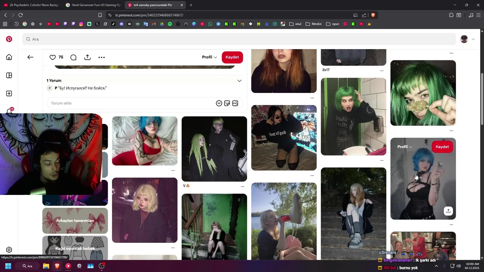The width and height of the screenshot is (484, 272).
Task: Collapse the '1 Yorum' comments section
Action: [x=239, y=80]
